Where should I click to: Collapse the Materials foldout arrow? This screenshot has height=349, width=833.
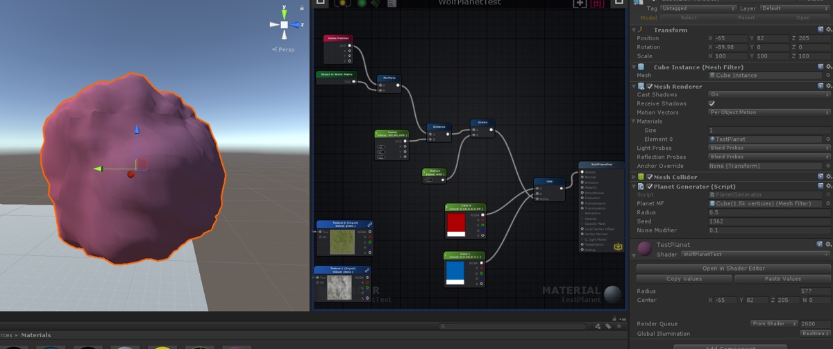point(634,121)
